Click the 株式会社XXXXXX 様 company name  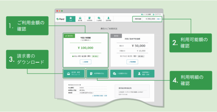point(74,85)
